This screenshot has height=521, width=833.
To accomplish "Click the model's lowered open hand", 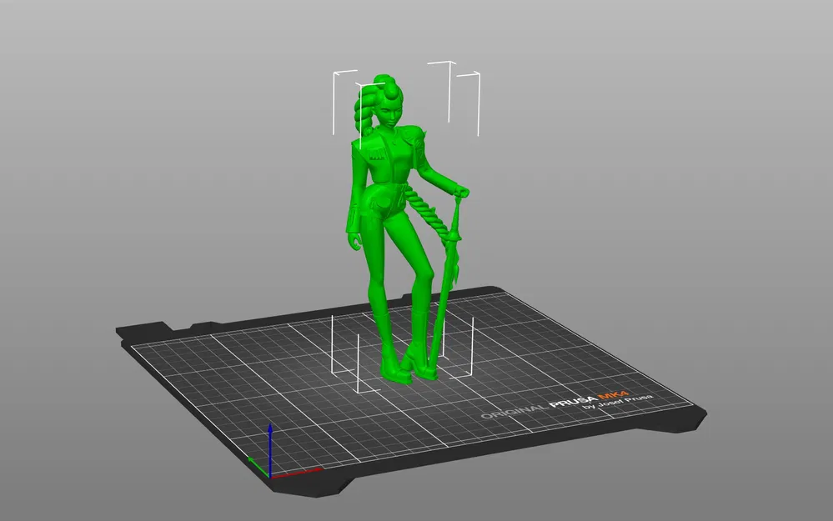I will click(x=355, y=243).
